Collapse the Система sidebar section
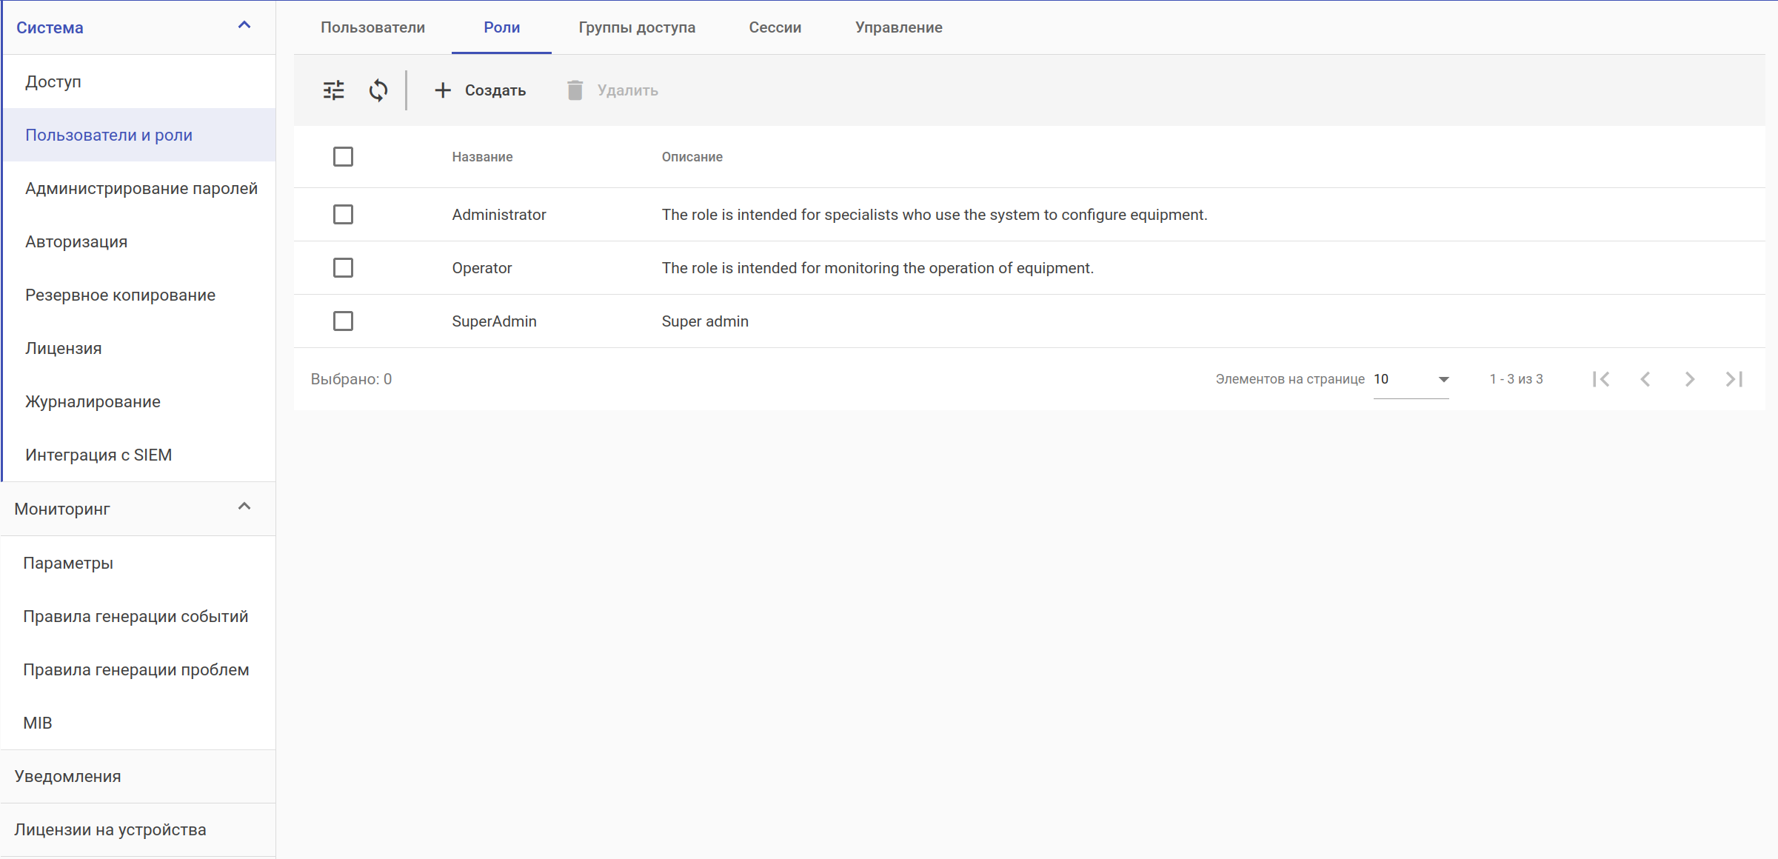Image resolution: width=1778 pixels, height=859 pixels. pyautogui.click(x=244, y=26)
